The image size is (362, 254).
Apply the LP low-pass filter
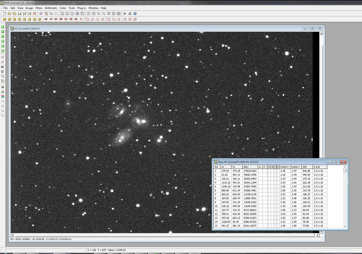tap(51, 19)
